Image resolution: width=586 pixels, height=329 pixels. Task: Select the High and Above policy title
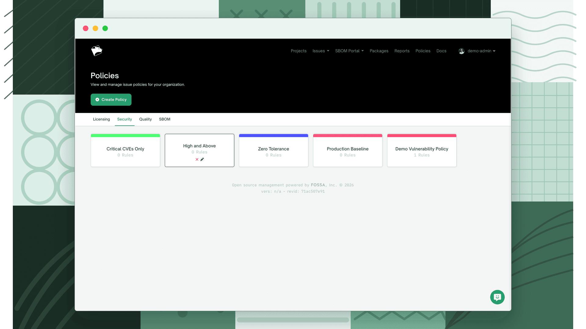tap(199, 146)
